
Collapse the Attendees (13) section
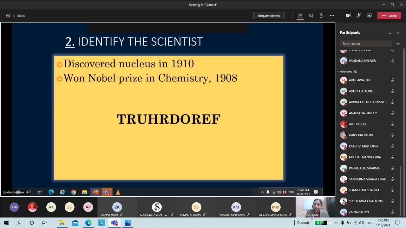[338, 72]
